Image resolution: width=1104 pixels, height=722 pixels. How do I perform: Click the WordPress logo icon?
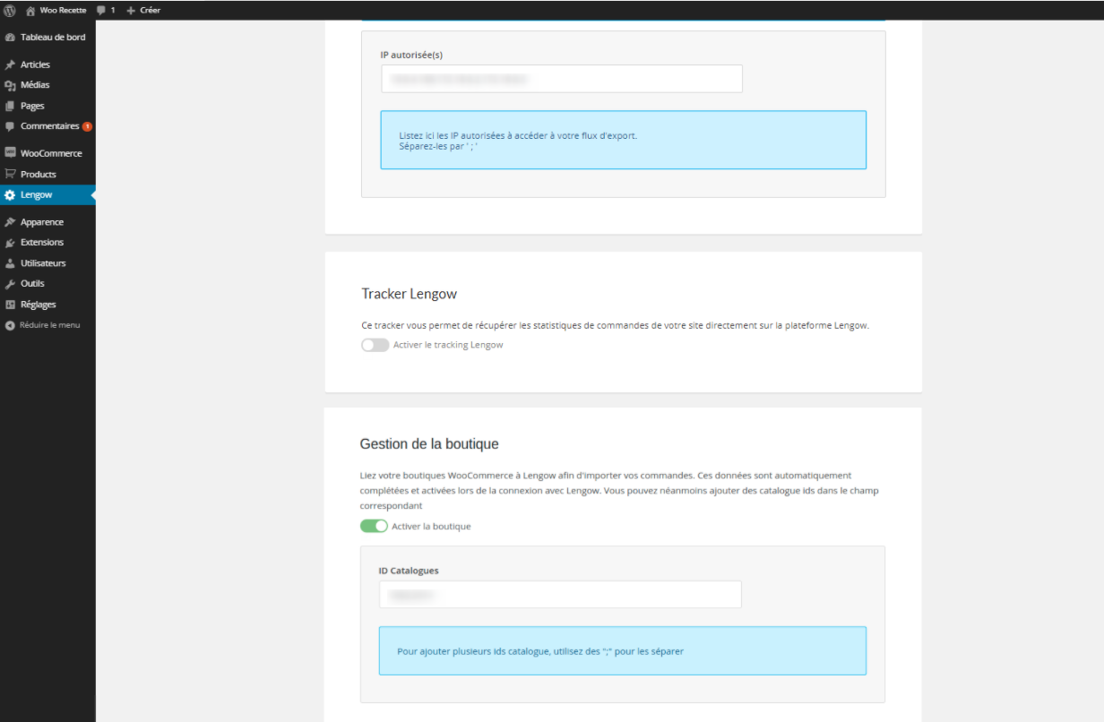10,10
